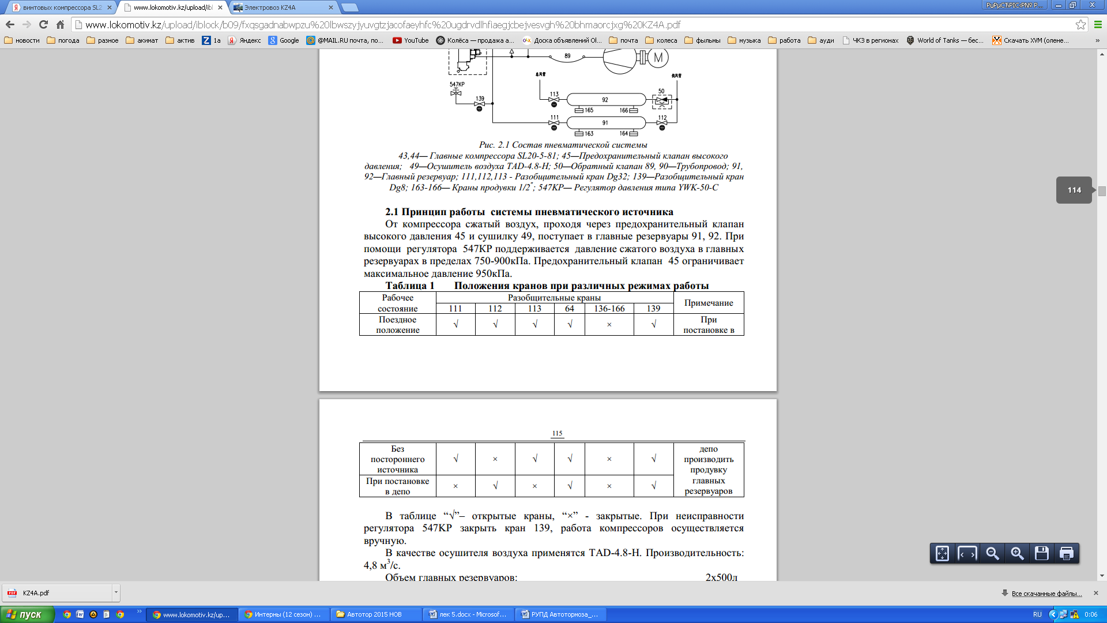Viewport: 1107px width, 623px height.
Task: Open the 'ЧКЗ в регионах' bookmark
Action: [871, 40]
